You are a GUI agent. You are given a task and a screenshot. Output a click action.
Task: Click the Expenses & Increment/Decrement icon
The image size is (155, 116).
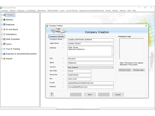[x=4, y=54]
